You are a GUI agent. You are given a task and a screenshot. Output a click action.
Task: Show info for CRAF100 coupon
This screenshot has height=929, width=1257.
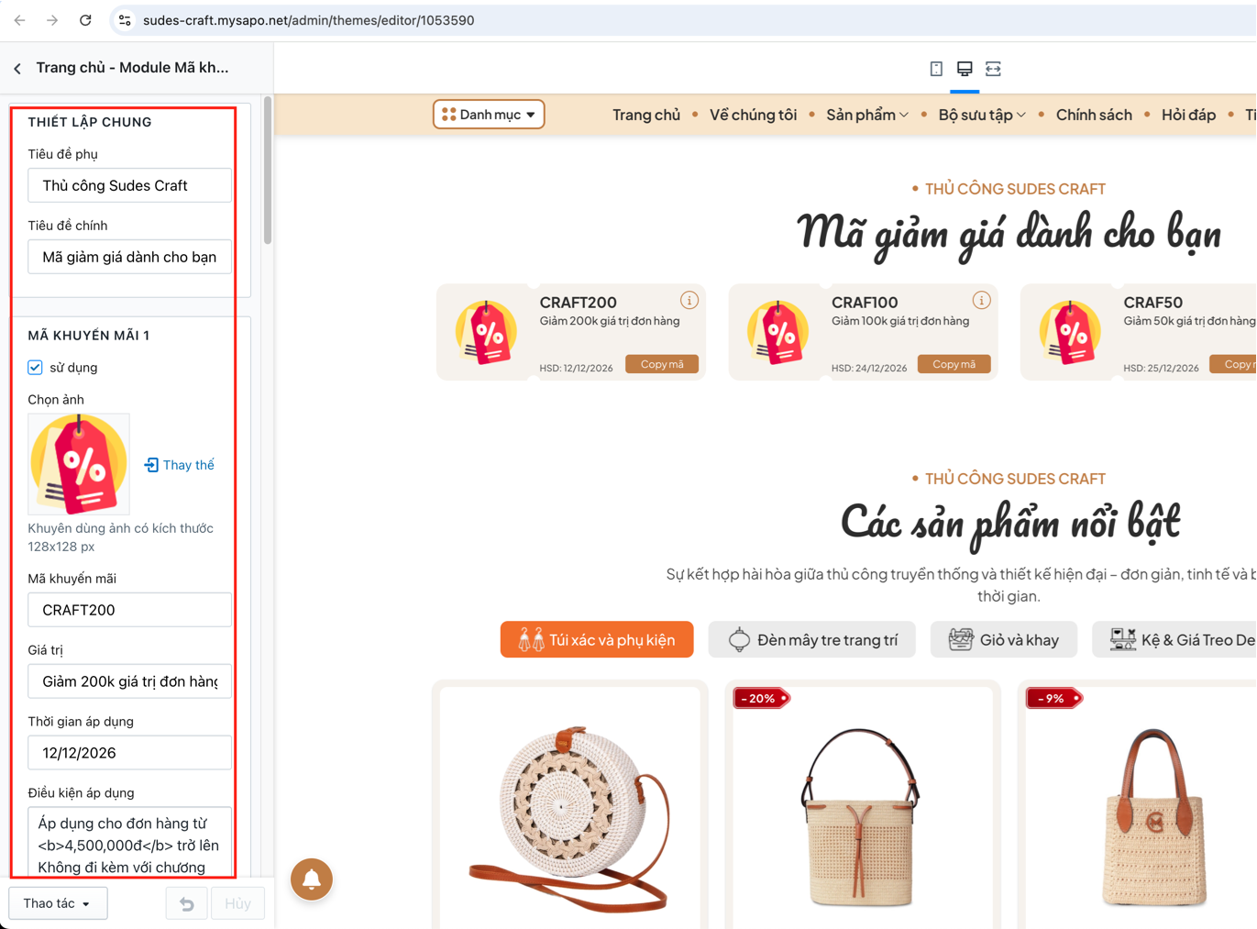point(981,300)
